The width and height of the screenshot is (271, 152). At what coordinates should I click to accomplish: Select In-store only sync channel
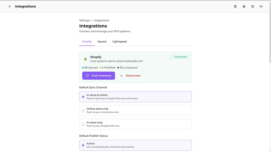coord(135,124)
